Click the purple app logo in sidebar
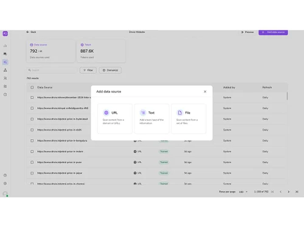 coord(5,33)
